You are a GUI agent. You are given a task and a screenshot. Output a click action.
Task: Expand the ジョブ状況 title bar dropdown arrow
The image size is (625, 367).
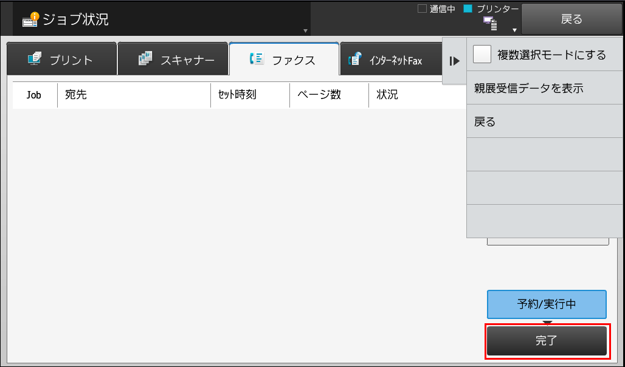[x=305, y=30]
